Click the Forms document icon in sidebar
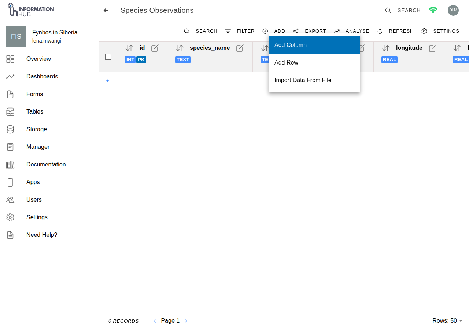This screenshot has height=330, width=469. tap(10, 94)
